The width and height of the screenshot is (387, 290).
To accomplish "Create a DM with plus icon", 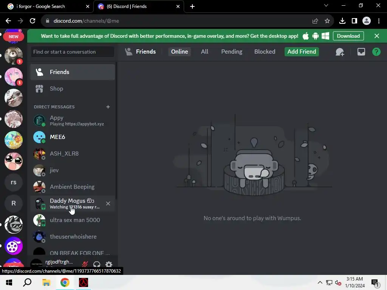I will click(x=108, y=107).
